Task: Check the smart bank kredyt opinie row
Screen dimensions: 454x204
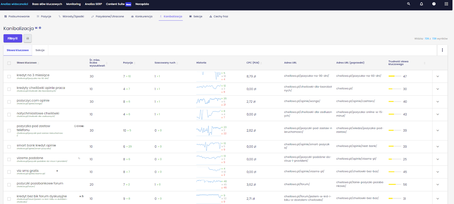Action: click(9, 147)
